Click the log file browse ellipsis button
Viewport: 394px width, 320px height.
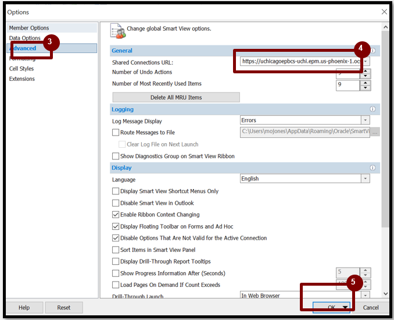tap(375, 132)
